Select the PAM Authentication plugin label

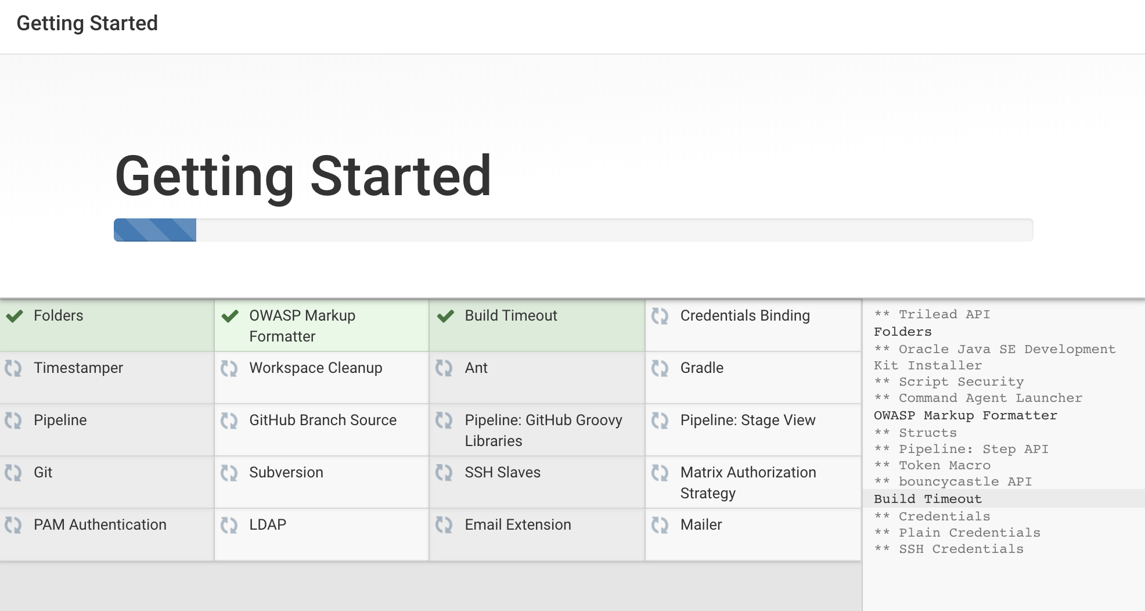click(x=100, y=524)
